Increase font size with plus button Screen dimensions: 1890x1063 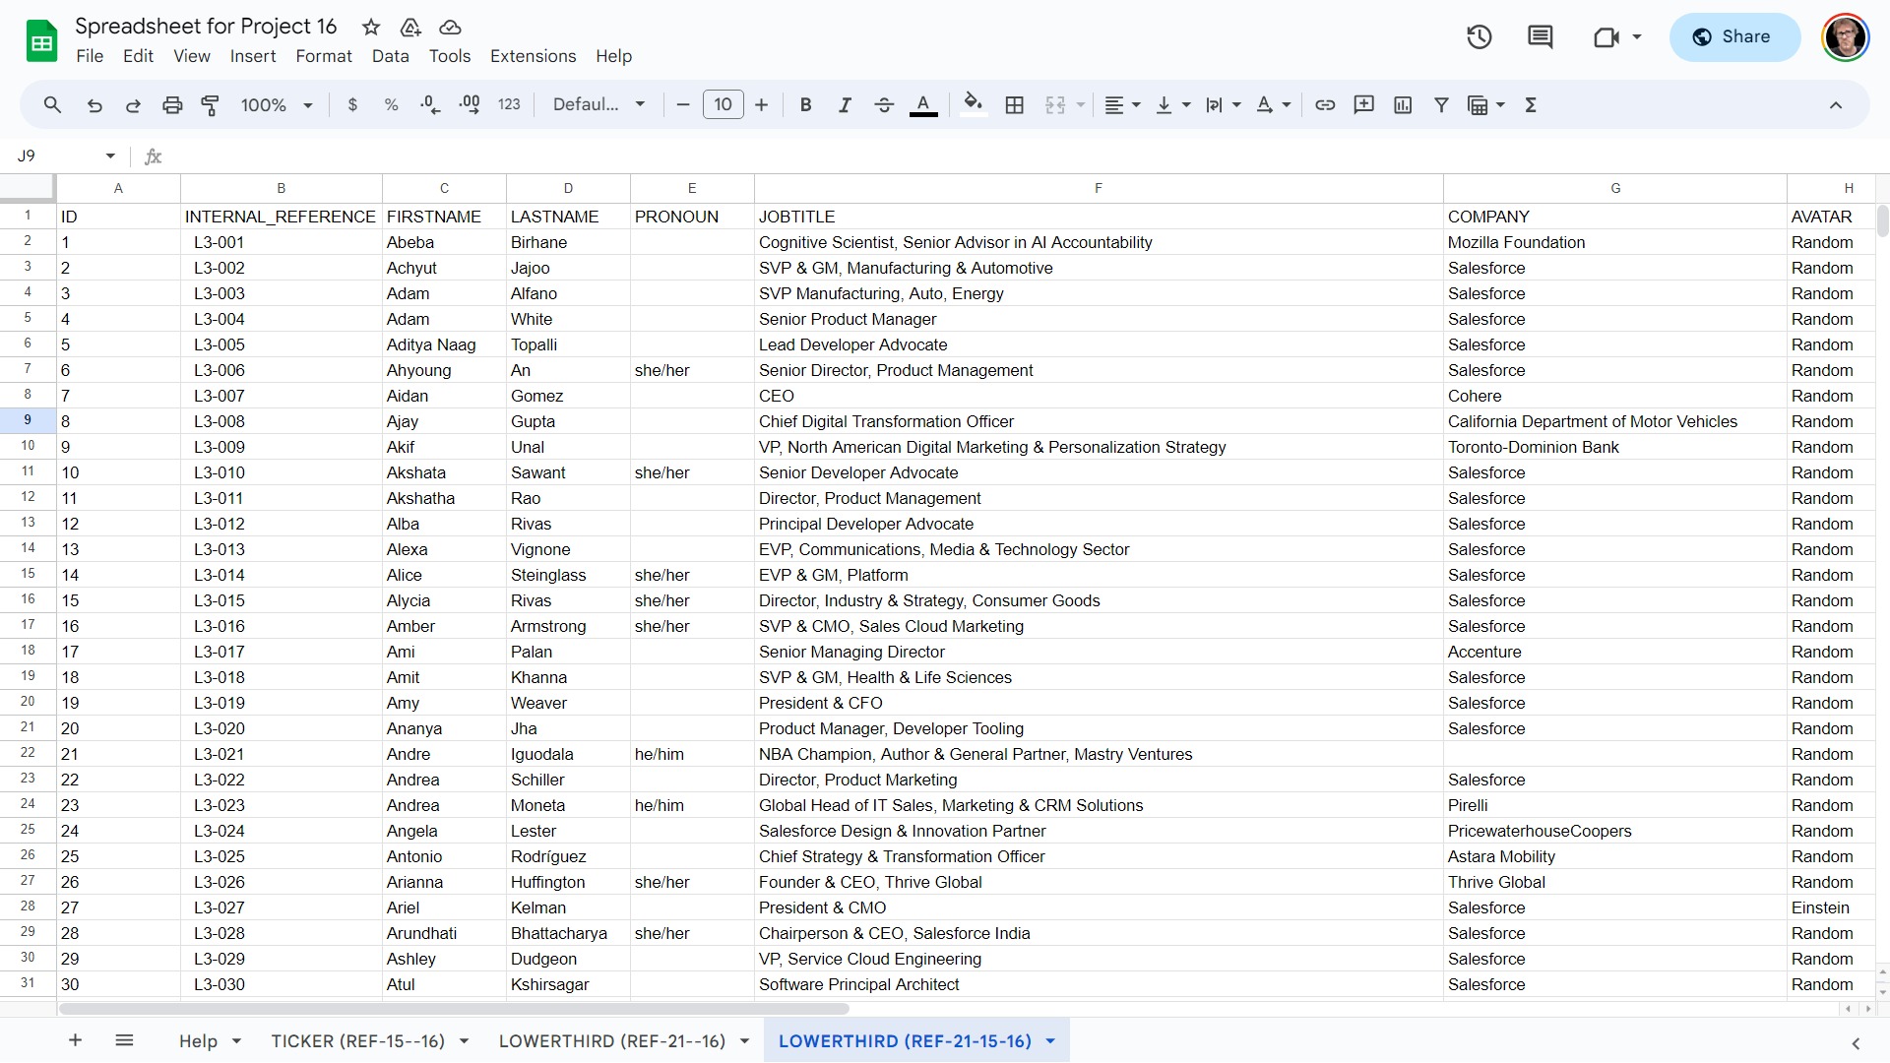(761, 105)
